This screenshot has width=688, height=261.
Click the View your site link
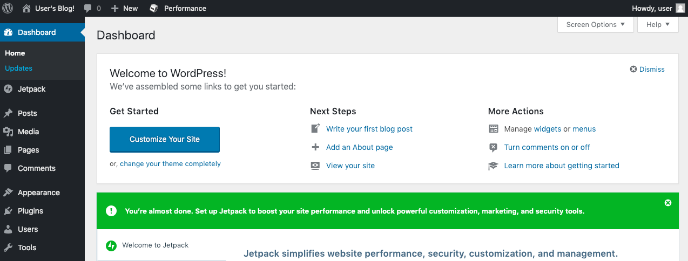point(350,166)
